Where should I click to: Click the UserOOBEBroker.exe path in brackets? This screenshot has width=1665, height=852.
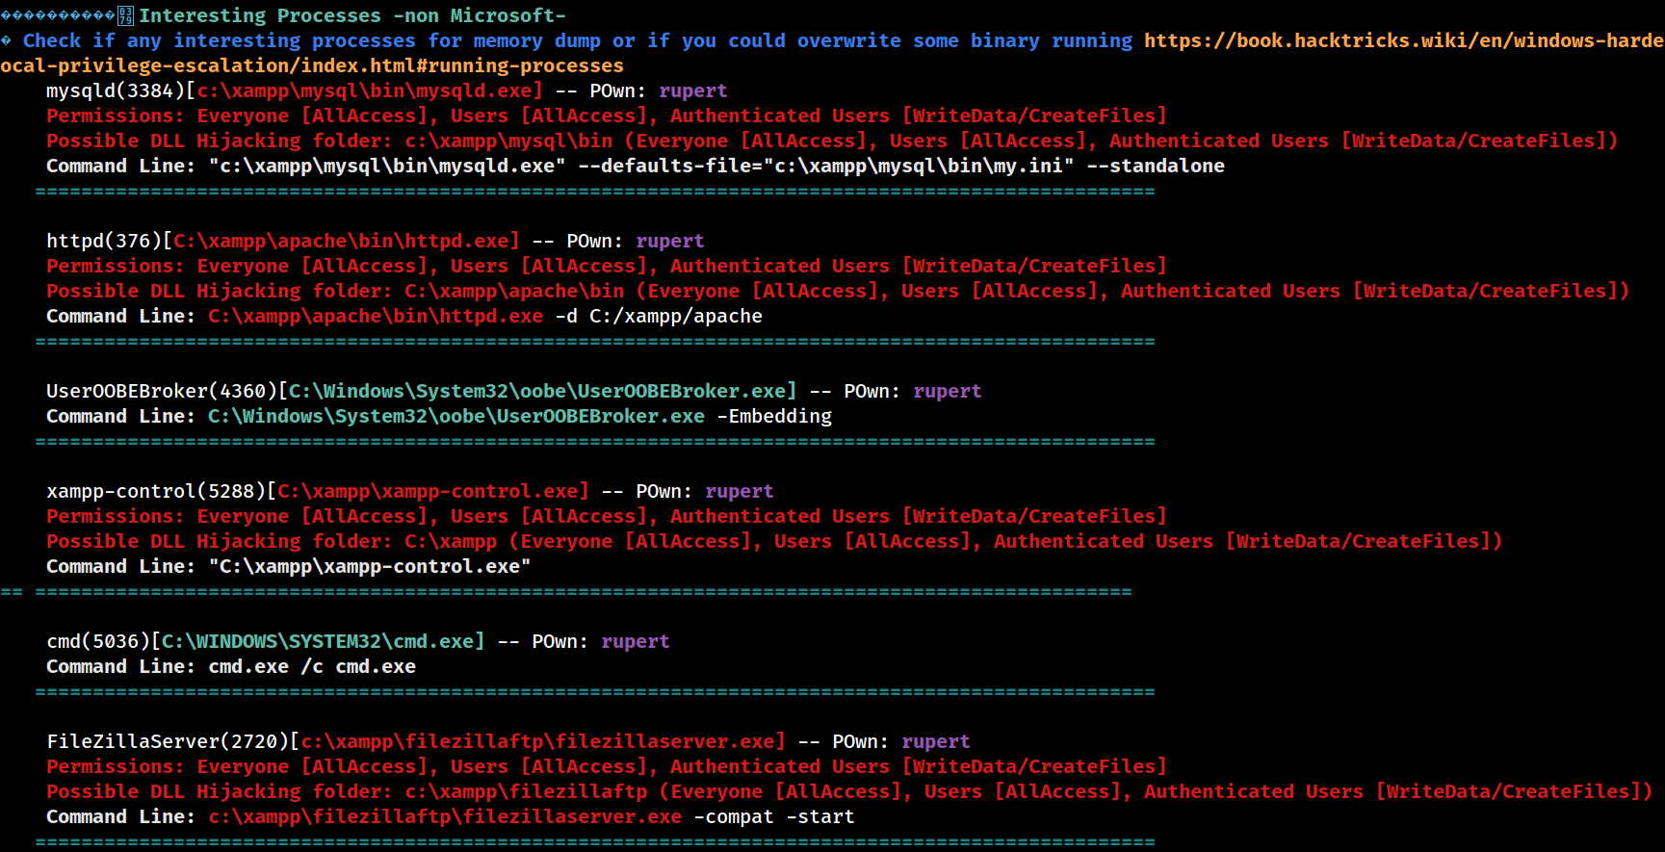point(537,391)
